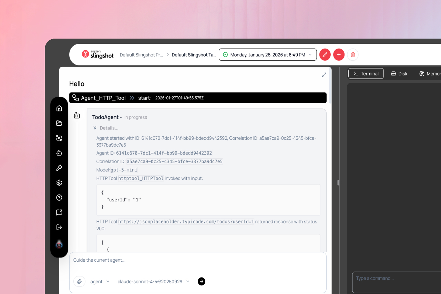Open the Home icon in sidebar
This screenshot has height=294, width=441.
pyautogui.click(x=59, y=108)
